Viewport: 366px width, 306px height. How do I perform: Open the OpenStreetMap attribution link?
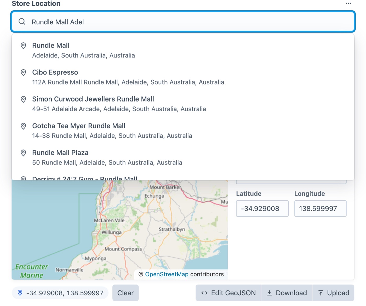167,274
